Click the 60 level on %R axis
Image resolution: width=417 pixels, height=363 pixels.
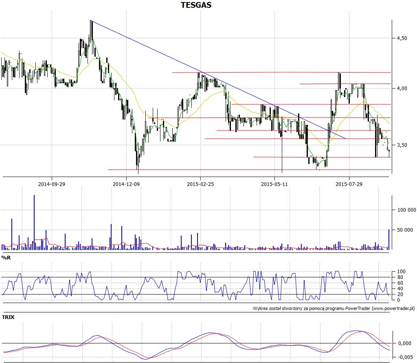pyautogui.click(x=400, y=283)
